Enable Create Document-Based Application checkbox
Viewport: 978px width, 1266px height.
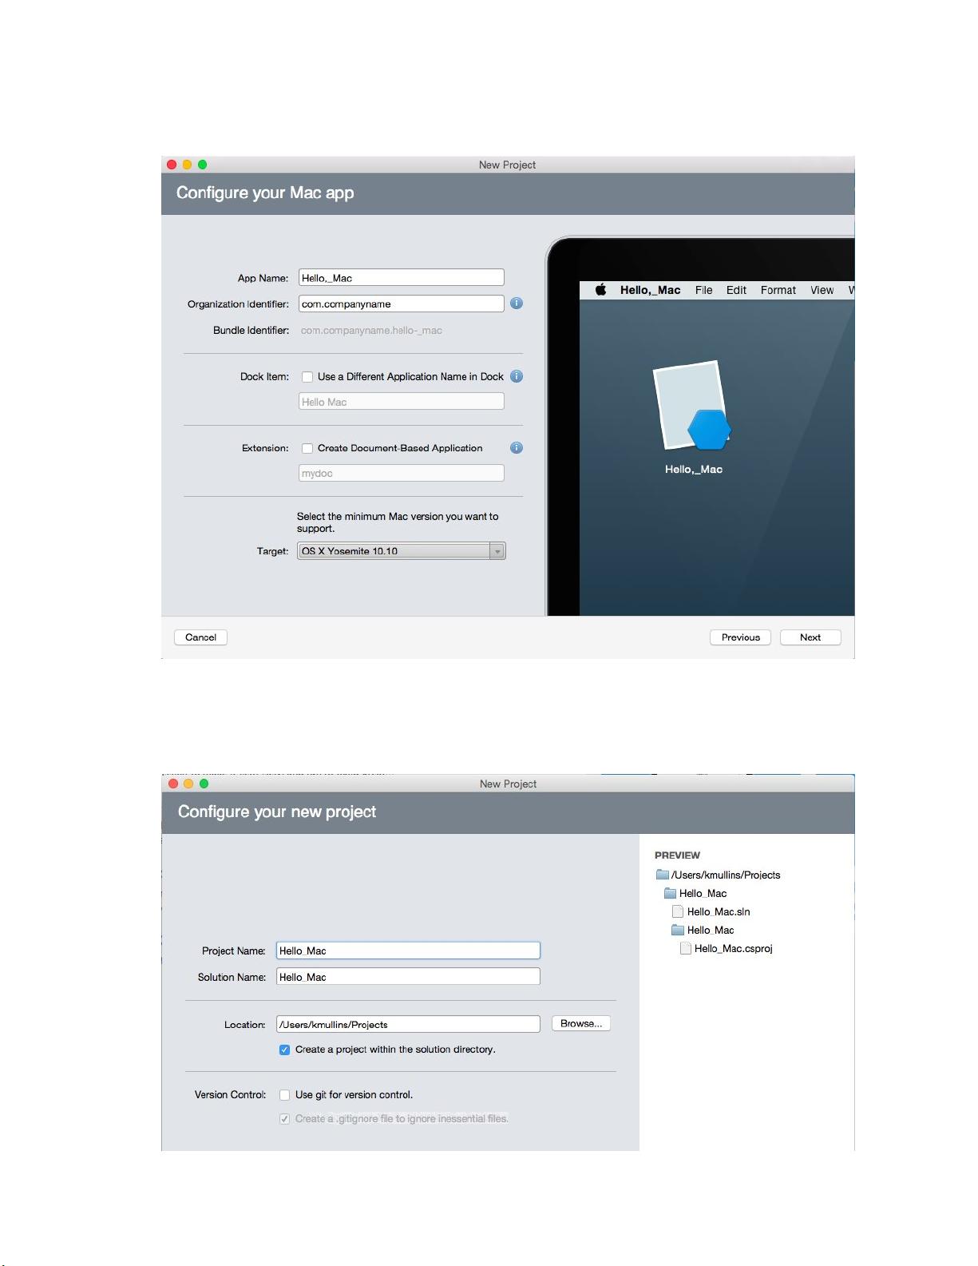[x=307, y=448]
